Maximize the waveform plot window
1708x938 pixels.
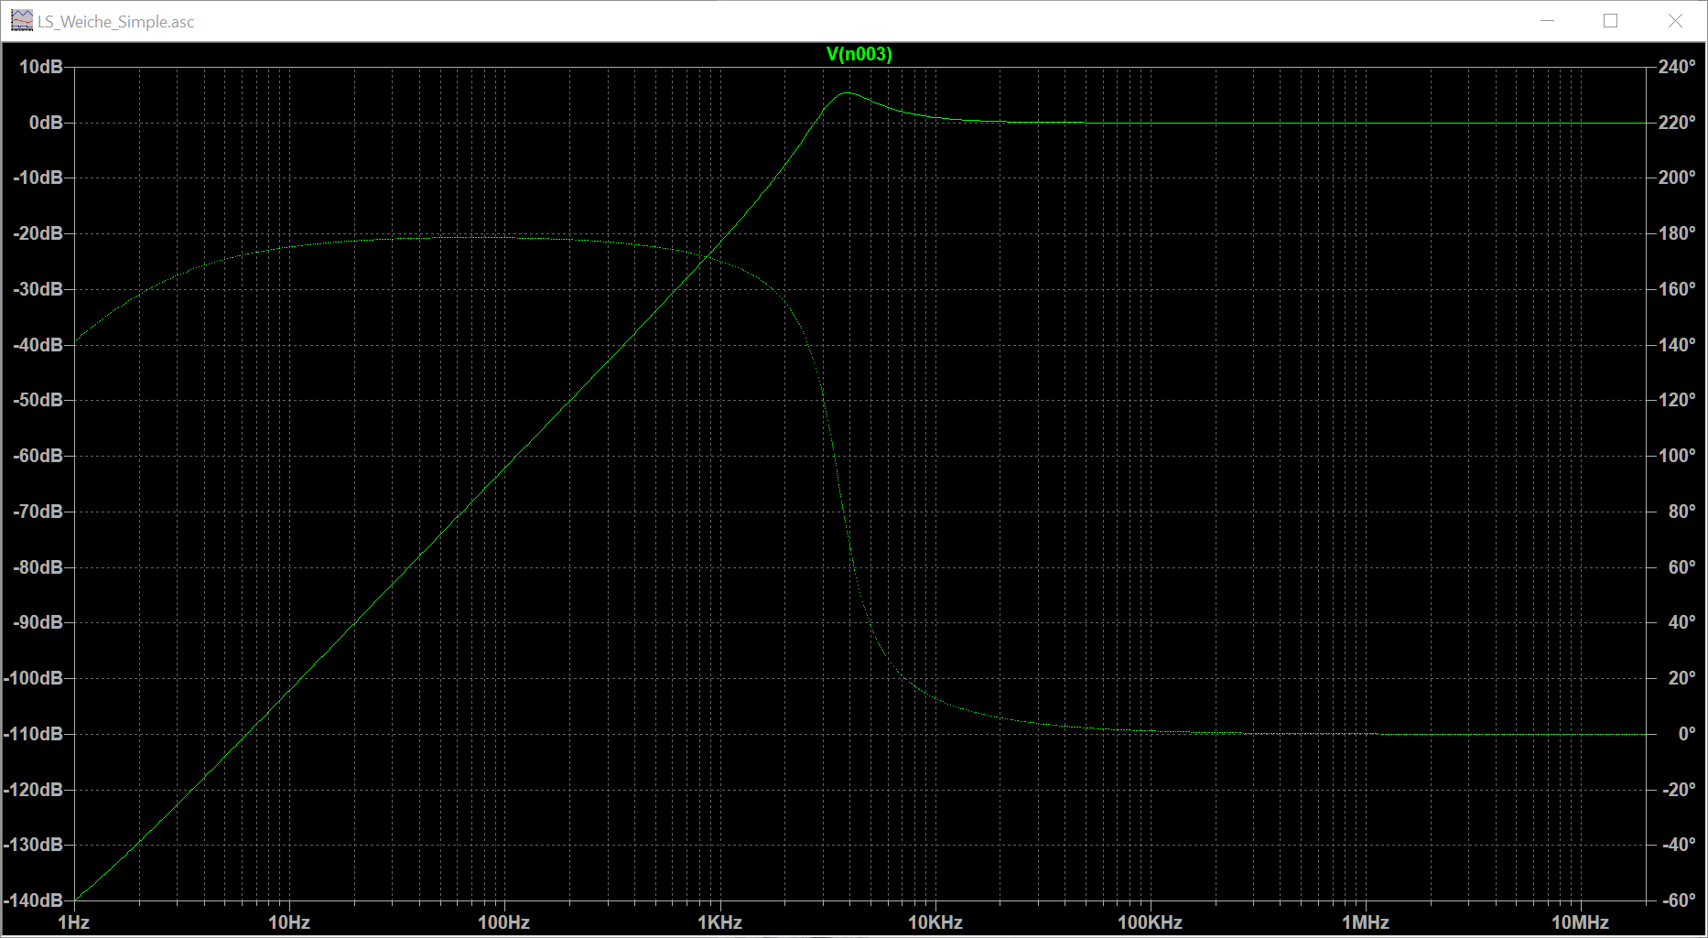point(1611,21)
